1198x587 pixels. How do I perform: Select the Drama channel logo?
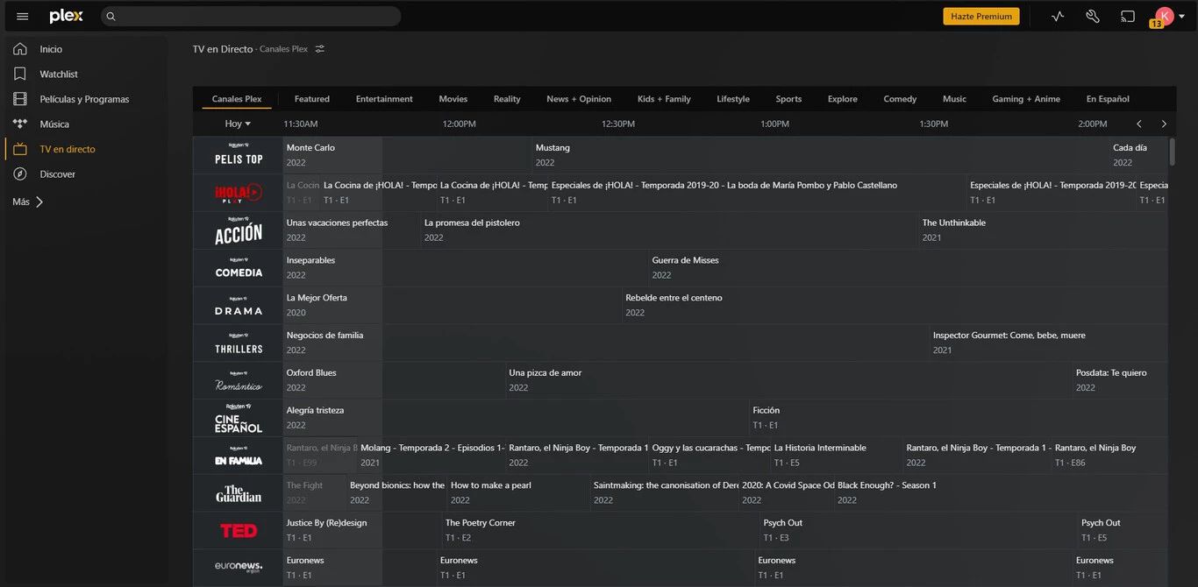tap(239, 306)
